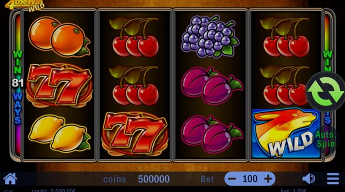
Task: Click the double sevens on second reel
Action: 135,133
